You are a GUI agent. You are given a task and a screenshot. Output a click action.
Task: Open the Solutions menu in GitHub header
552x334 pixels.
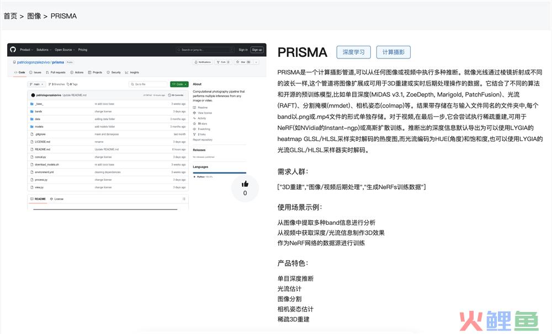click(44, 50)
